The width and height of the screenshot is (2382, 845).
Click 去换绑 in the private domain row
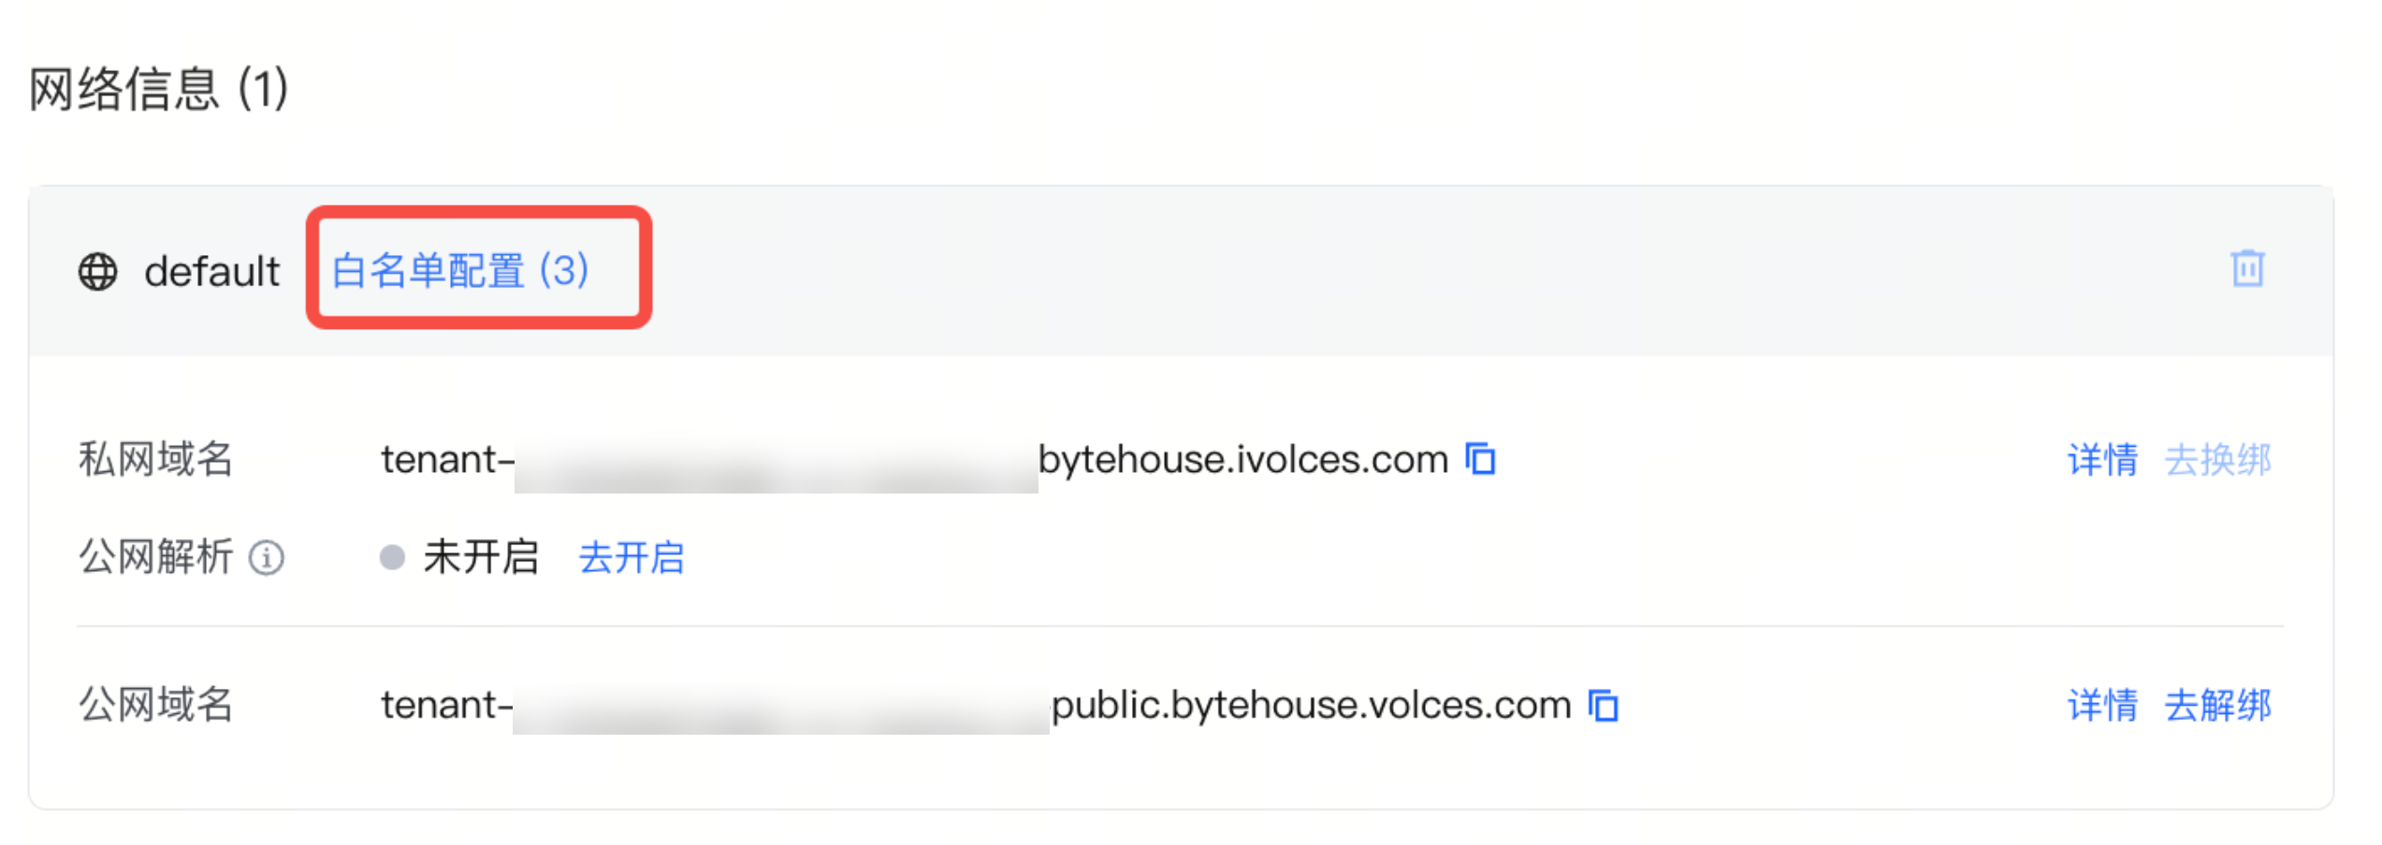(x=2217, y=460)
